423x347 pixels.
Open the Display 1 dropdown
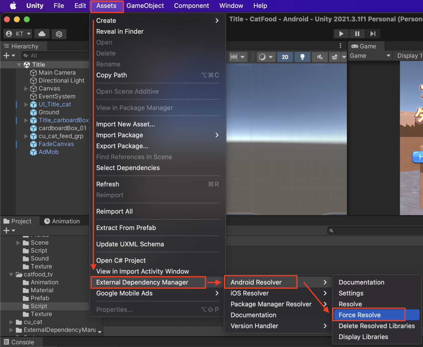point(409,56)
